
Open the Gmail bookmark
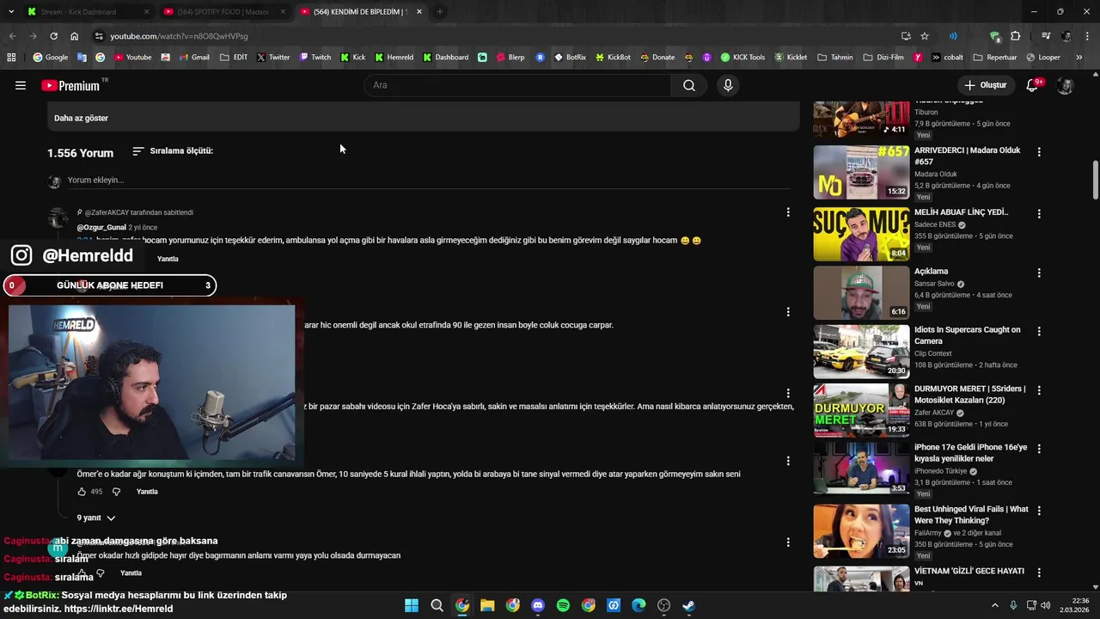(x=193, y=58)
